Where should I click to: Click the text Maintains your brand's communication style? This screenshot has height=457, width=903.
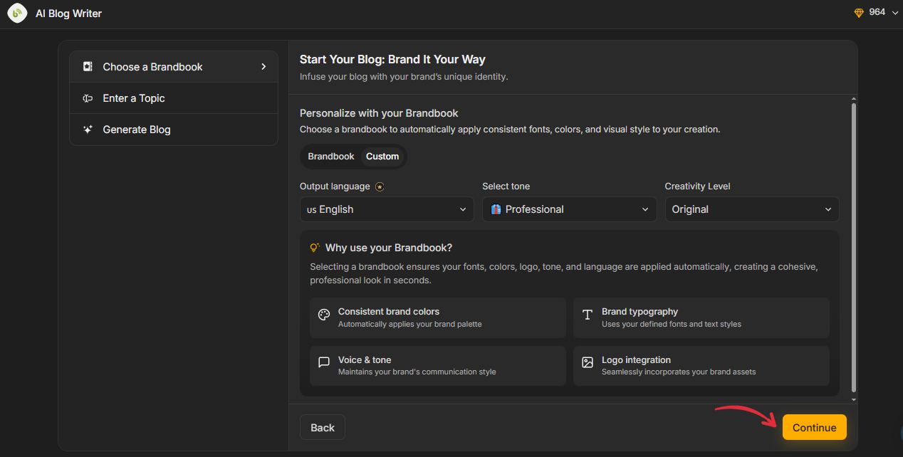point(417,372)
